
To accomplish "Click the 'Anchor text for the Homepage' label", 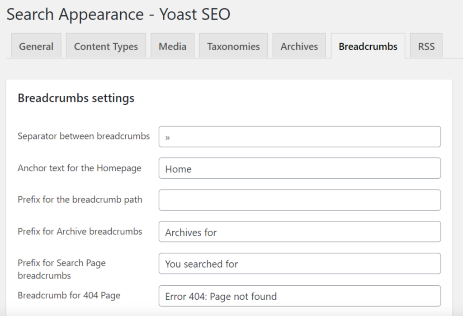I will click(80, 168).
